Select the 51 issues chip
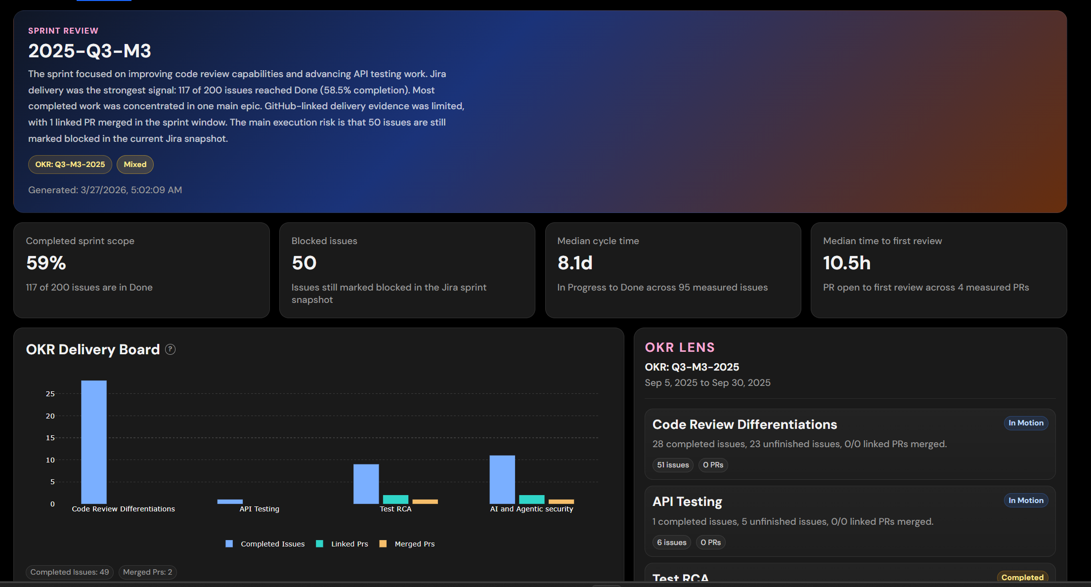This screenshot has width=1091, height=587. tap(673, 465)
